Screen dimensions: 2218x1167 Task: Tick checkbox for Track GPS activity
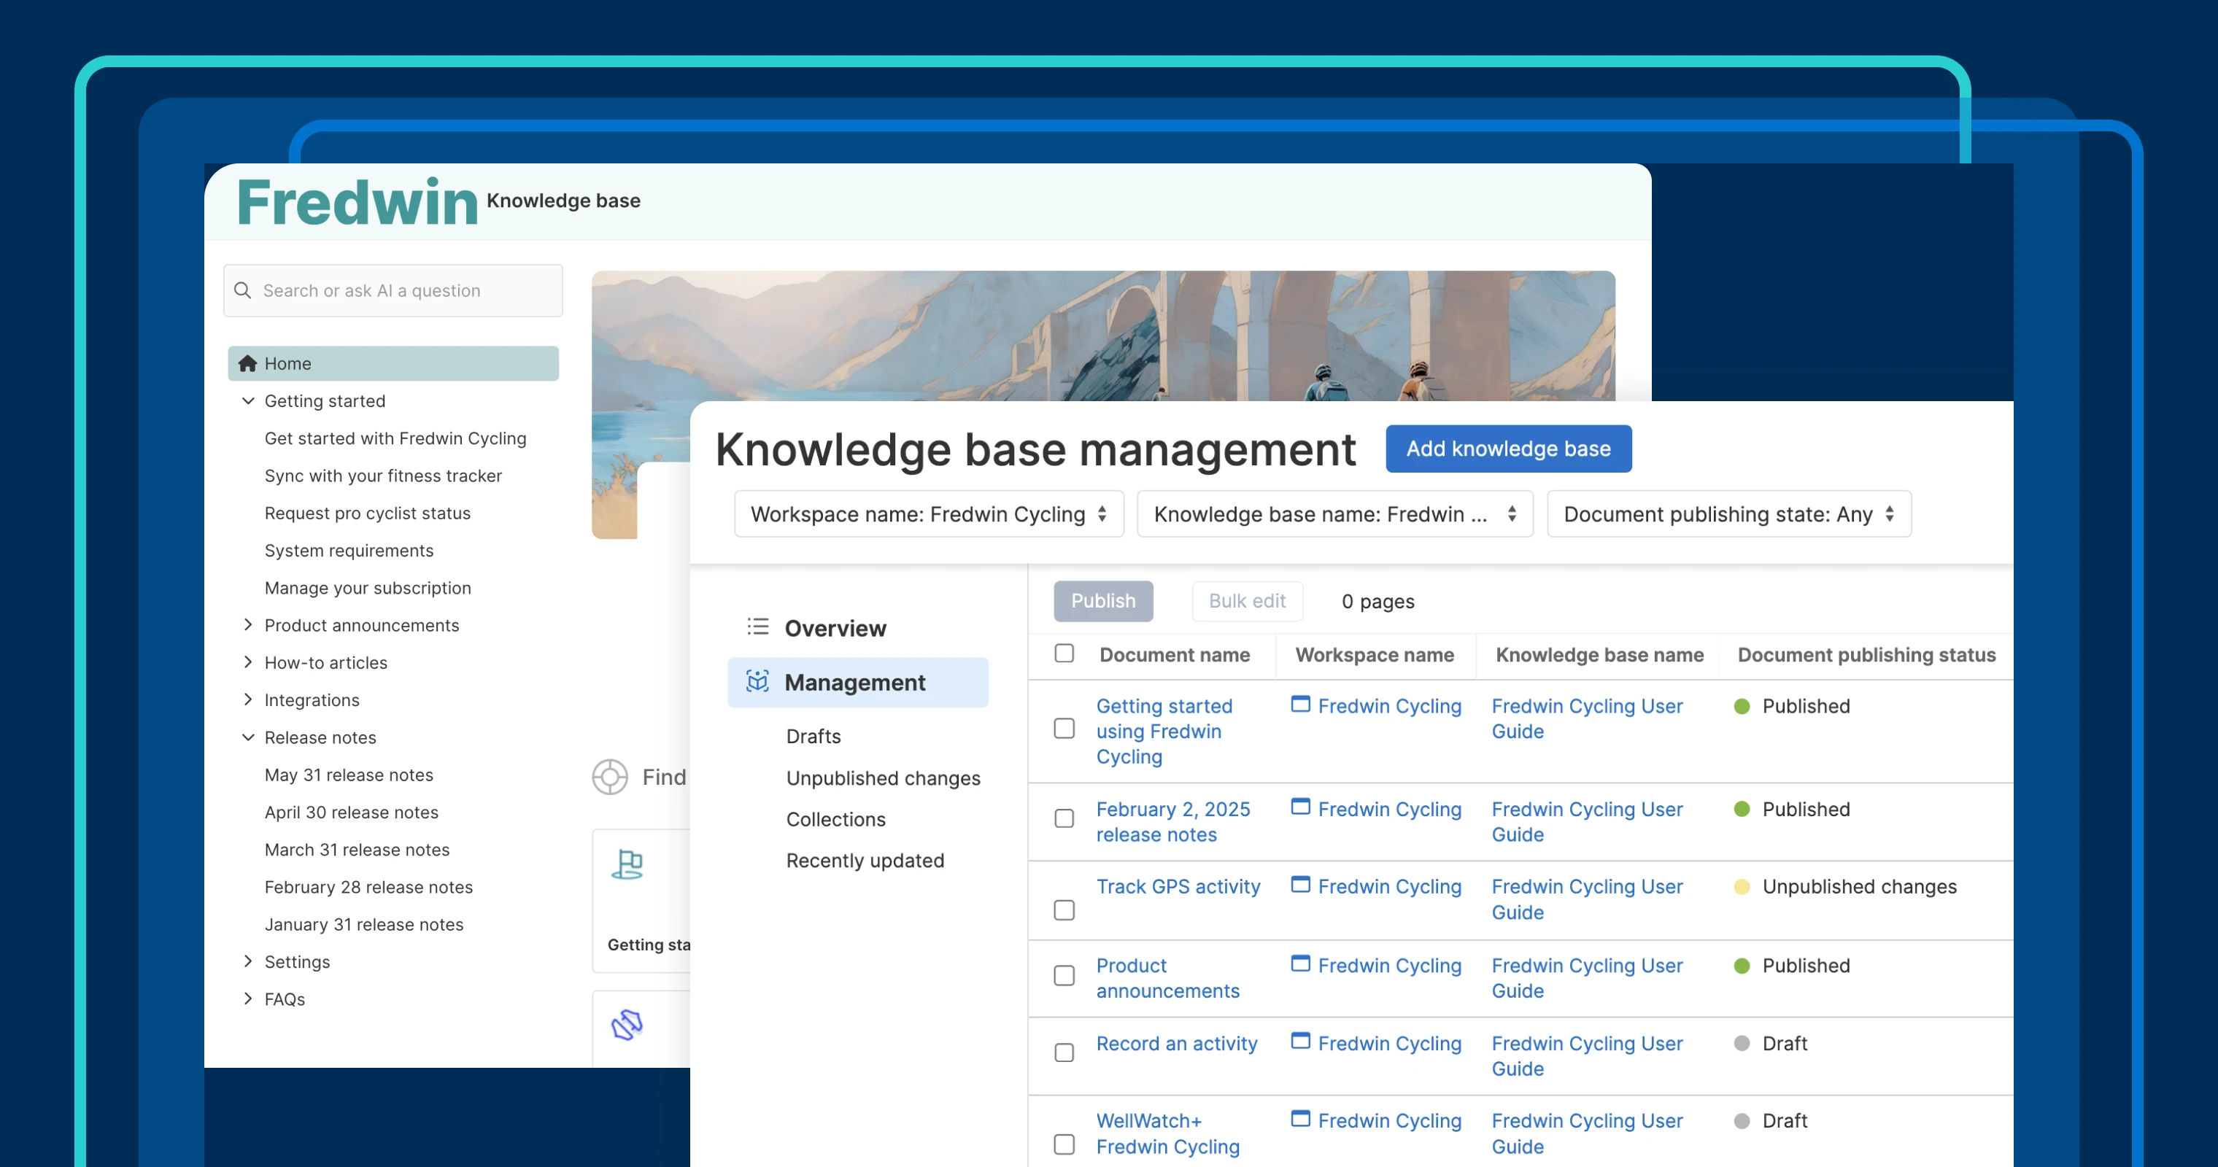[x=1064, y=910]
